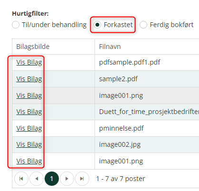
Task: Open Vis Bilag for pdfsample.pdf1.pdf
Action: point(29,62)
